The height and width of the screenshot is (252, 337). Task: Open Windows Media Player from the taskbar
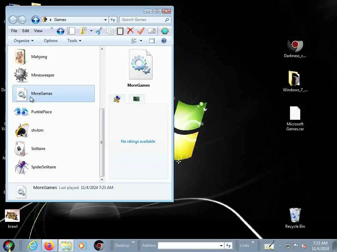point(82,245)
